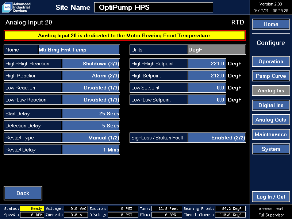Click the Flow 0 BPD readout
Image resolution: width=292 pixels, height=219 pixels.
click(167, 215)
